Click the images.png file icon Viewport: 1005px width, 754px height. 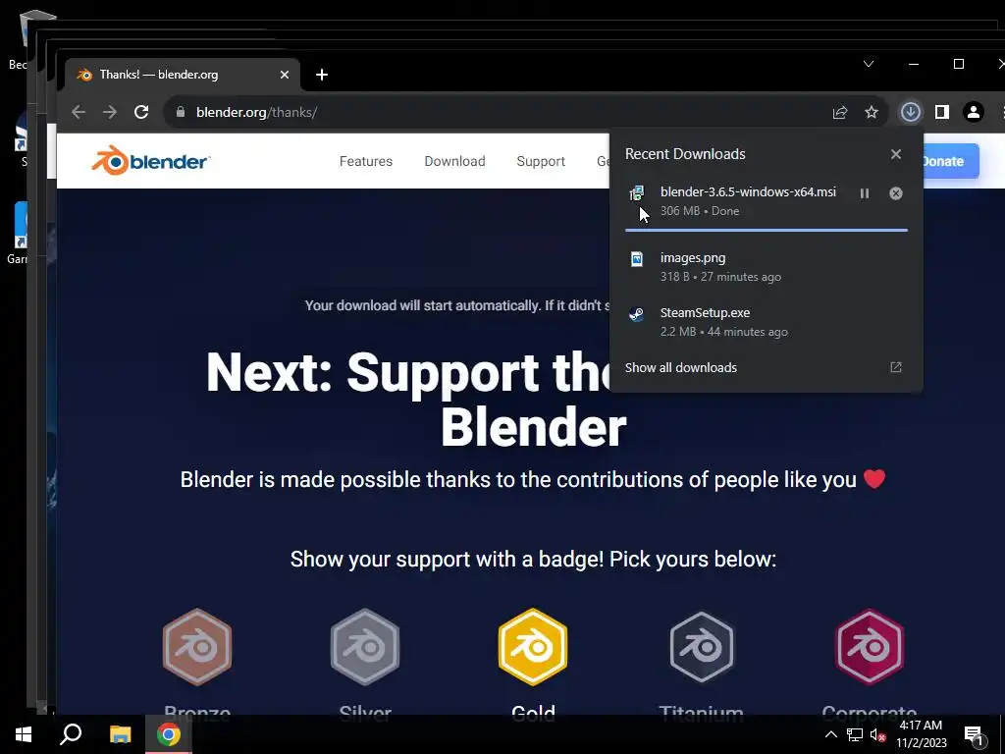point(636,258)
